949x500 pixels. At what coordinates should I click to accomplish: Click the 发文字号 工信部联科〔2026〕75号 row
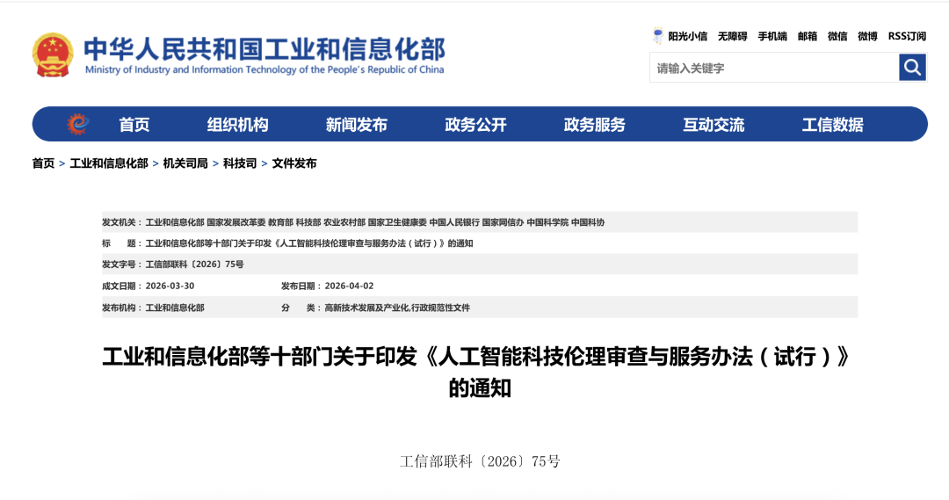(x=480, y=264)
